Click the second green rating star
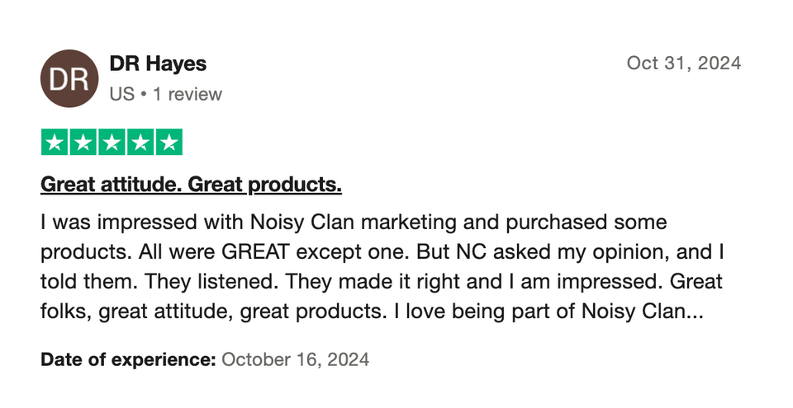This screenshot has height=408, width=793. coord(83,142)
